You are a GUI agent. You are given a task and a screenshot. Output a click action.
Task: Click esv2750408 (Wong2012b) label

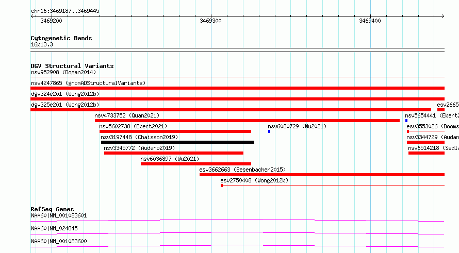pyautogui.click(x=254, y=180)
